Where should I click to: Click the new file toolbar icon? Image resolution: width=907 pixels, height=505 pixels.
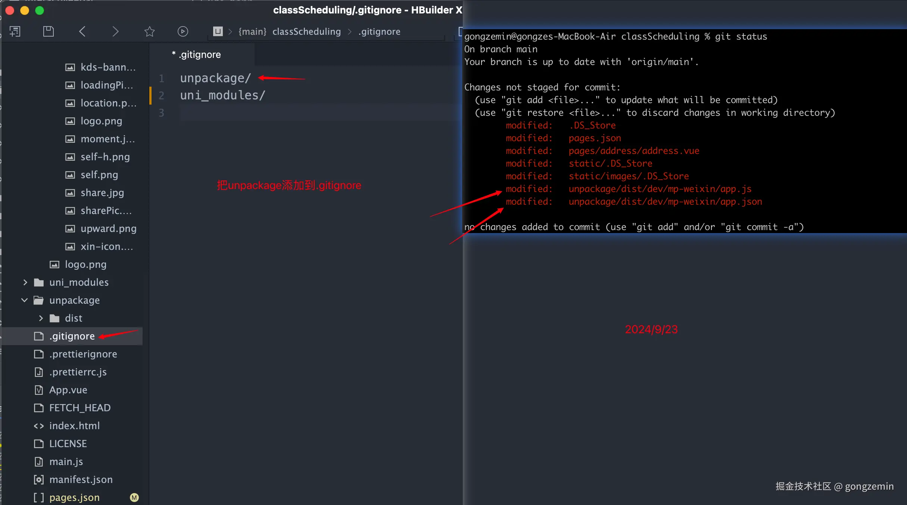pos(15,31)
